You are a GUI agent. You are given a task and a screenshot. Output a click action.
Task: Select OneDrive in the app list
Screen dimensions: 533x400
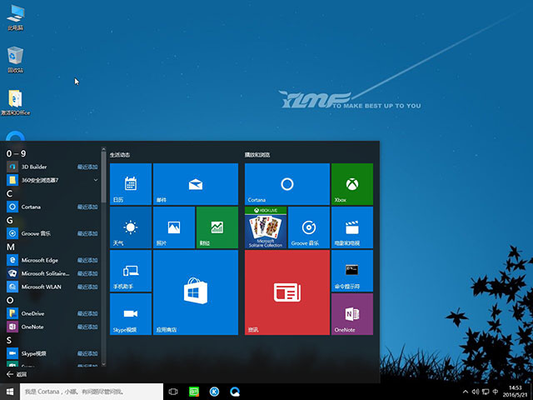coord(35,313)
